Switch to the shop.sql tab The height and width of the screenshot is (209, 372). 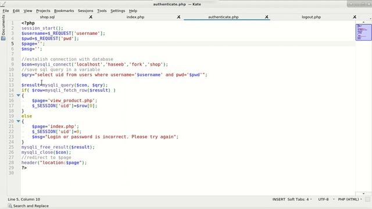(47, 17)
